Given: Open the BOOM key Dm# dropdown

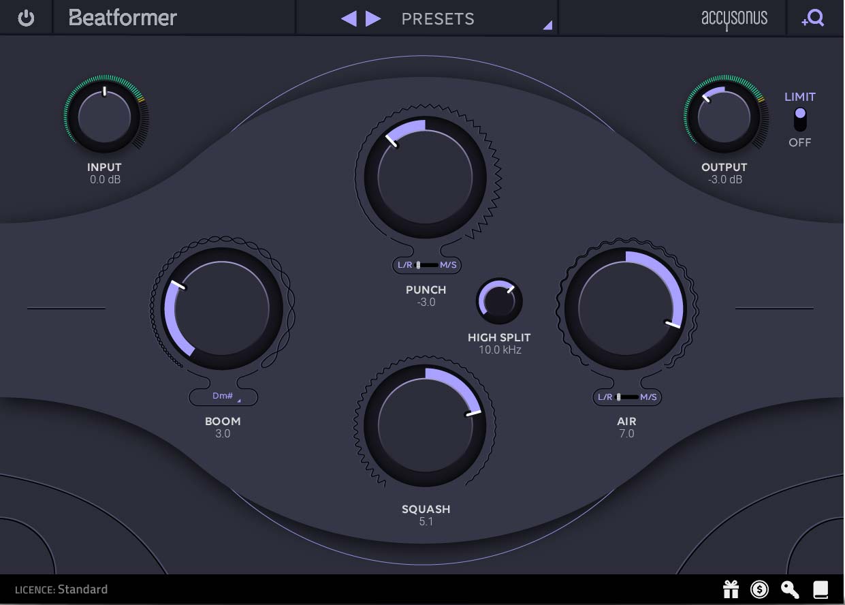Looking at the screenshot, I should tap(223, 396).
